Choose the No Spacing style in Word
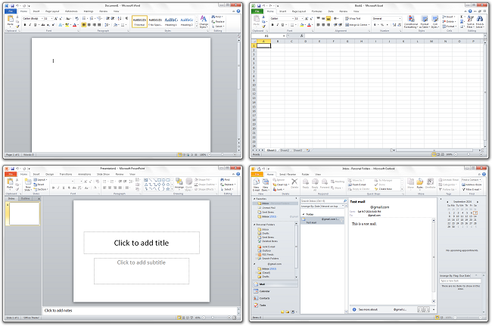492x326 pixels. point(155,21)
